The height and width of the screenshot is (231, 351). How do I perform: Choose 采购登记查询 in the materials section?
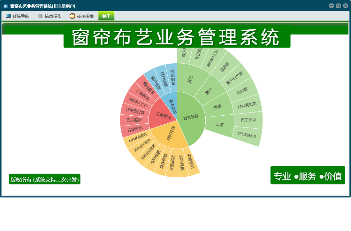pyautogui.click(x=148, y=152)
